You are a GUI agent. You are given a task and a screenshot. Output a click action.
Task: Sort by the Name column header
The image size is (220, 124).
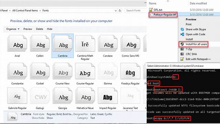pyautogui.click(x=153, y=3)
